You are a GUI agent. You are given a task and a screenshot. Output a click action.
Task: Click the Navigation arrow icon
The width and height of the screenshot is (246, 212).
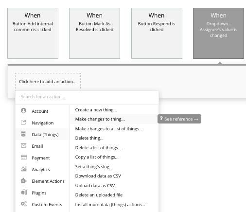(x=23, y=123)
